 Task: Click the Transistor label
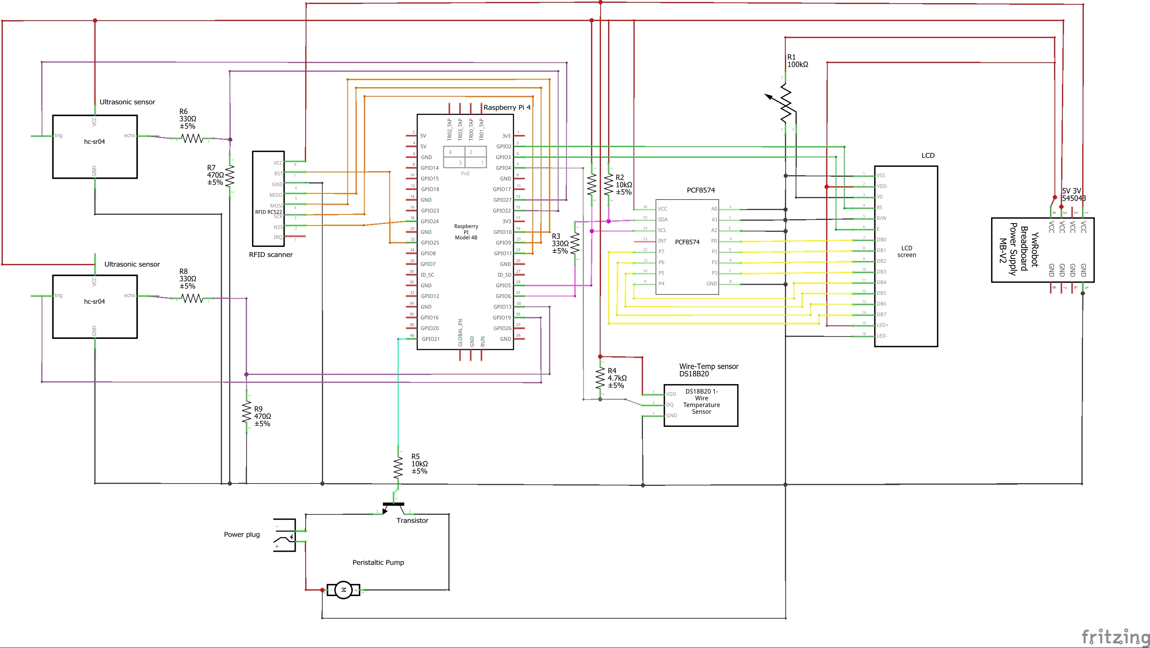click(x=412, y=520)
